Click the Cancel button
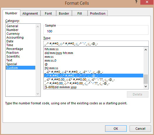154x135 pixels. tap(140, 129)
